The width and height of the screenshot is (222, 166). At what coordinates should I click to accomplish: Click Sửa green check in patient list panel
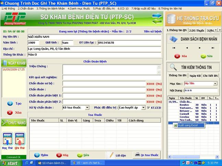pos(203,56)
